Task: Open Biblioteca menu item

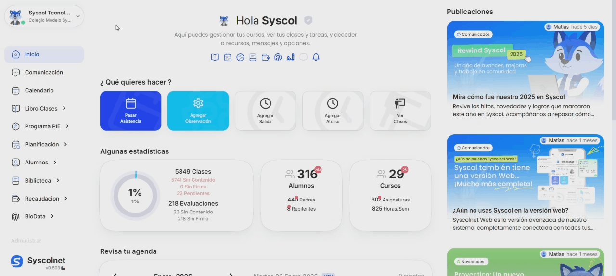Action: pos(44,180)
